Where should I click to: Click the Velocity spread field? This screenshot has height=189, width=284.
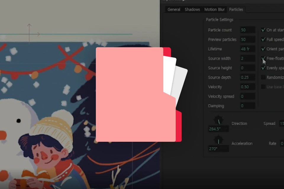tap(247, 96)
